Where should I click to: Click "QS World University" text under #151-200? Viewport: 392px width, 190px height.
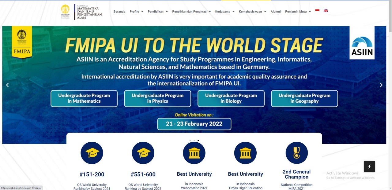coord(92,185)
